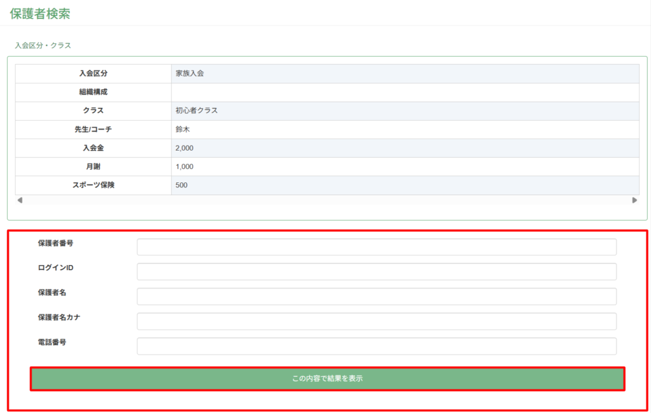The height and width of the screenshot is (413, 651).
Task: Select the 保護者名 input field
Action: pyautogui.click(x=376, y=296)
